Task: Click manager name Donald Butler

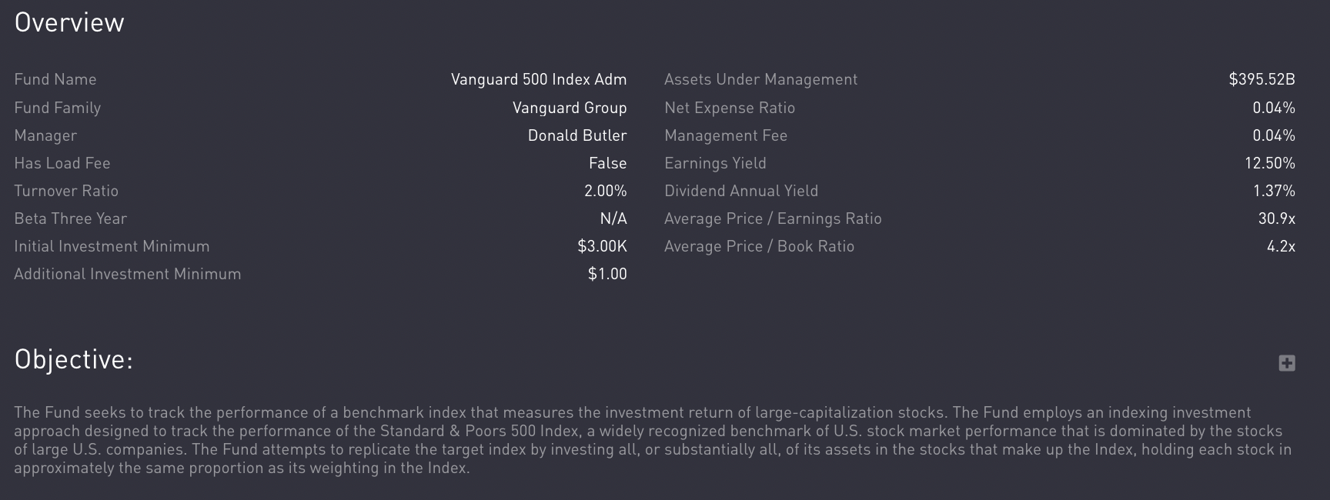Action: pyautogui.click(x=577, y=135)
